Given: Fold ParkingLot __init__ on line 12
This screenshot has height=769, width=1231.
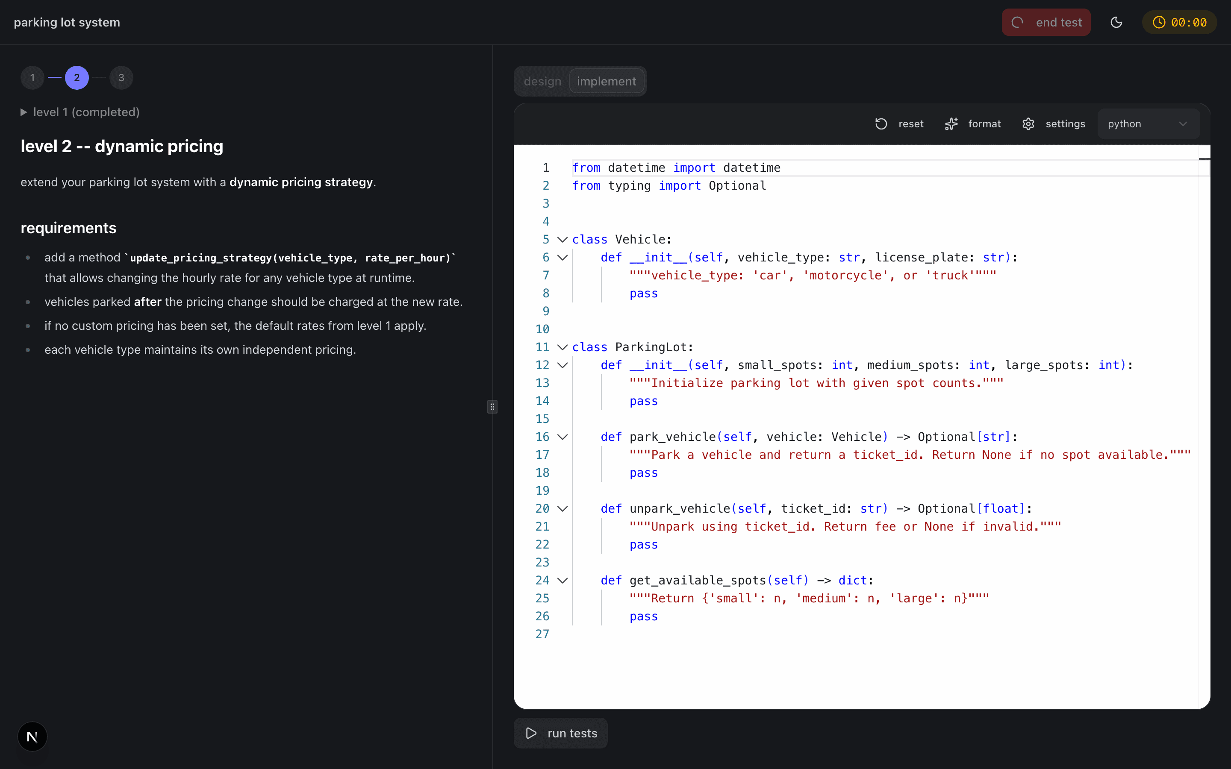Looking at the screenshot, I should coord(562,365).
